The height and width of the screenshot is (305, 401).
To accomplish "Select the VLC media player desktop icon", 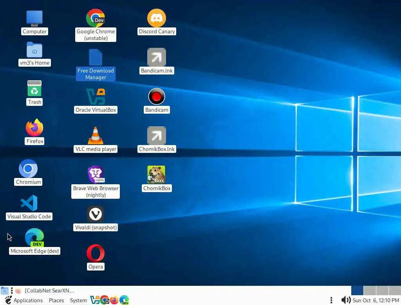I will [96, 136].
